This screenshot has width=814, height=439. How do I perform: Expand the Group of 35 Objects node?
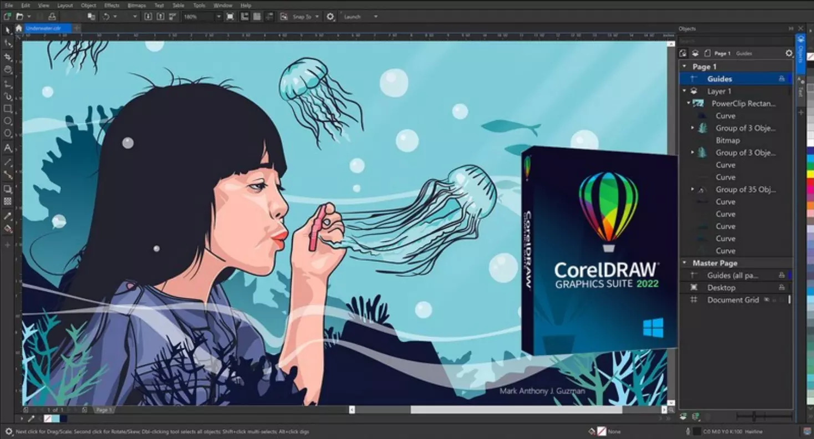pos(692,189)
